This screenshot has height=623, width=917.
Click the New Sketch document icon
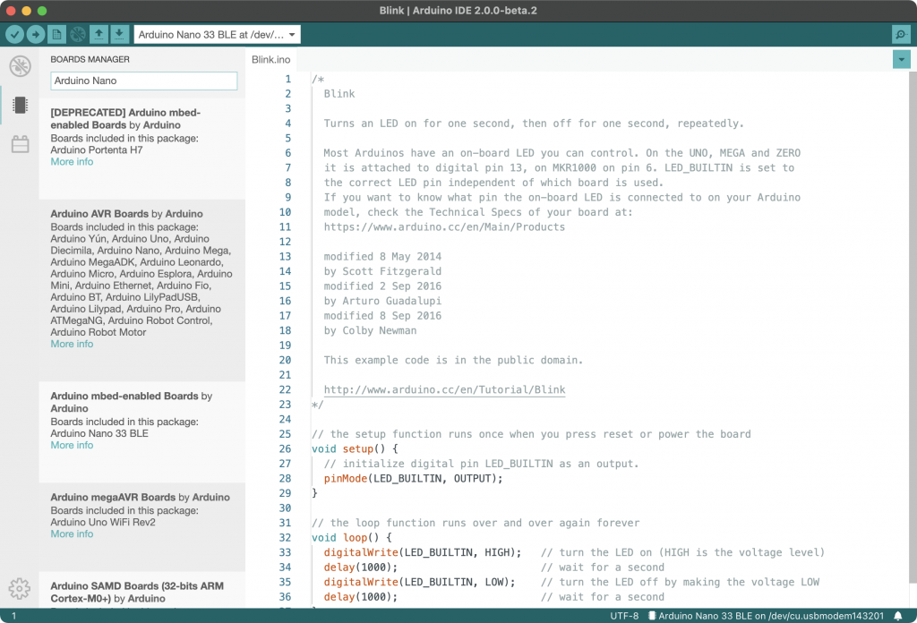pos(56,33)
